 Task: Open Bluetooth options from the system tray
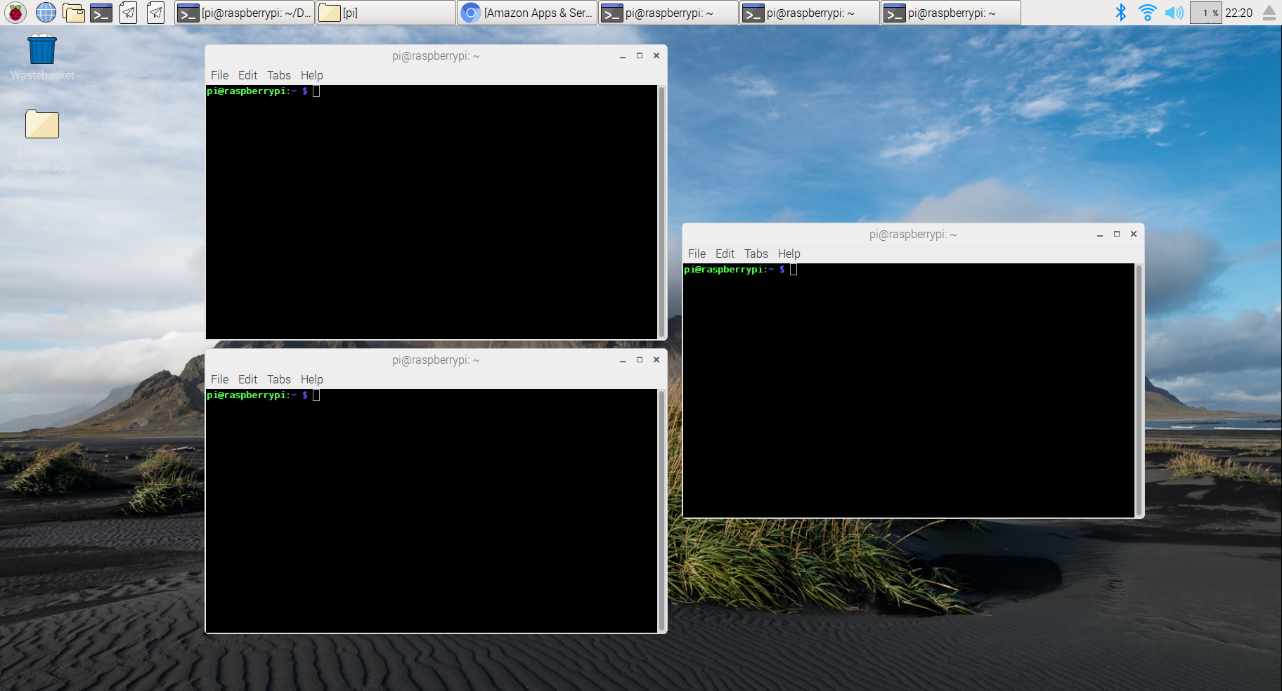1121,12
